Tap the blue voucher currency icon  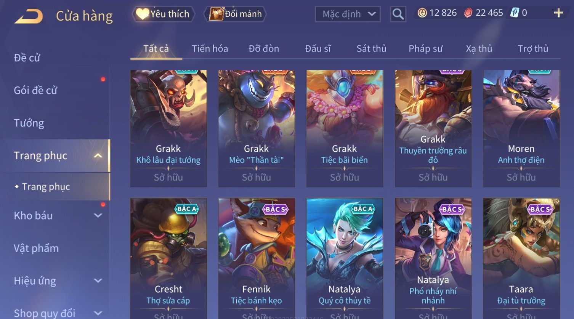(515, 13)
